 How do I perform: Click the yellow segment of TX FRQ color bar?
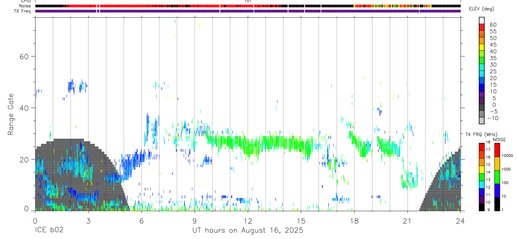(x=482, y=170)
